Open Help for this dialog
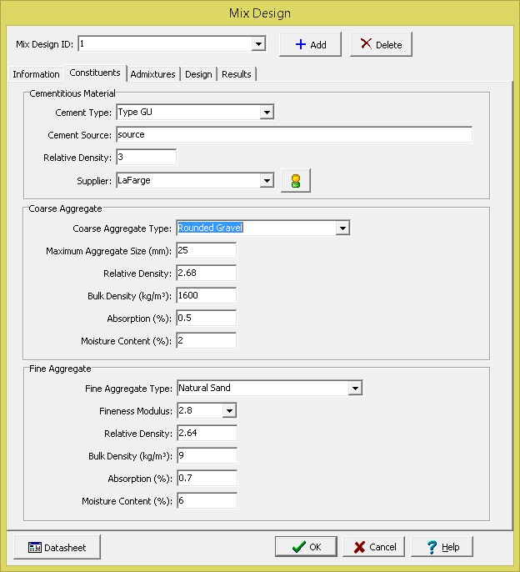 click(x=442, y=547)
